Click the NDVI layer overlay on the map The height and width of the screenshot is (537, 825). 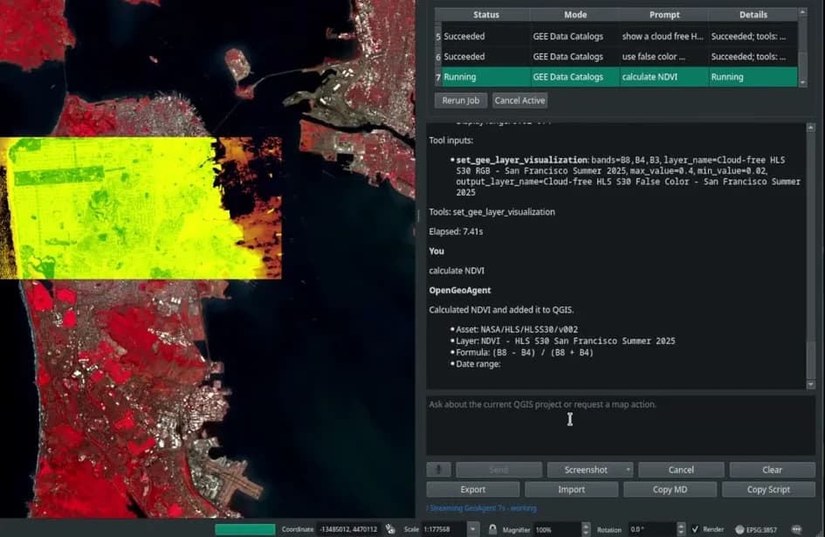pyautogui.click(x=141, y=208)
